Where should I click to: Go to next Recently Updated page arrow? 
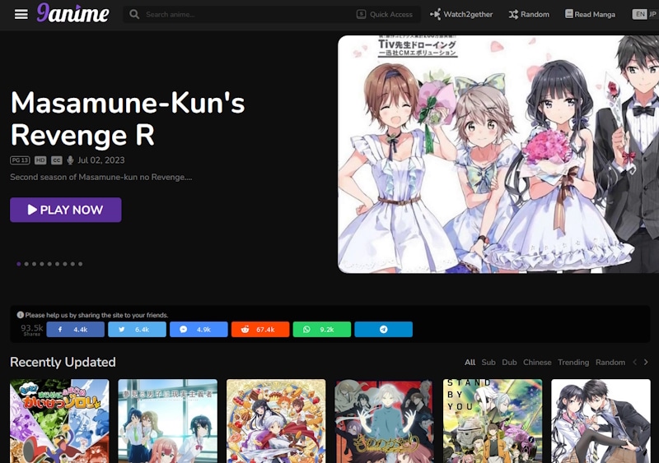tap(646, 362)
